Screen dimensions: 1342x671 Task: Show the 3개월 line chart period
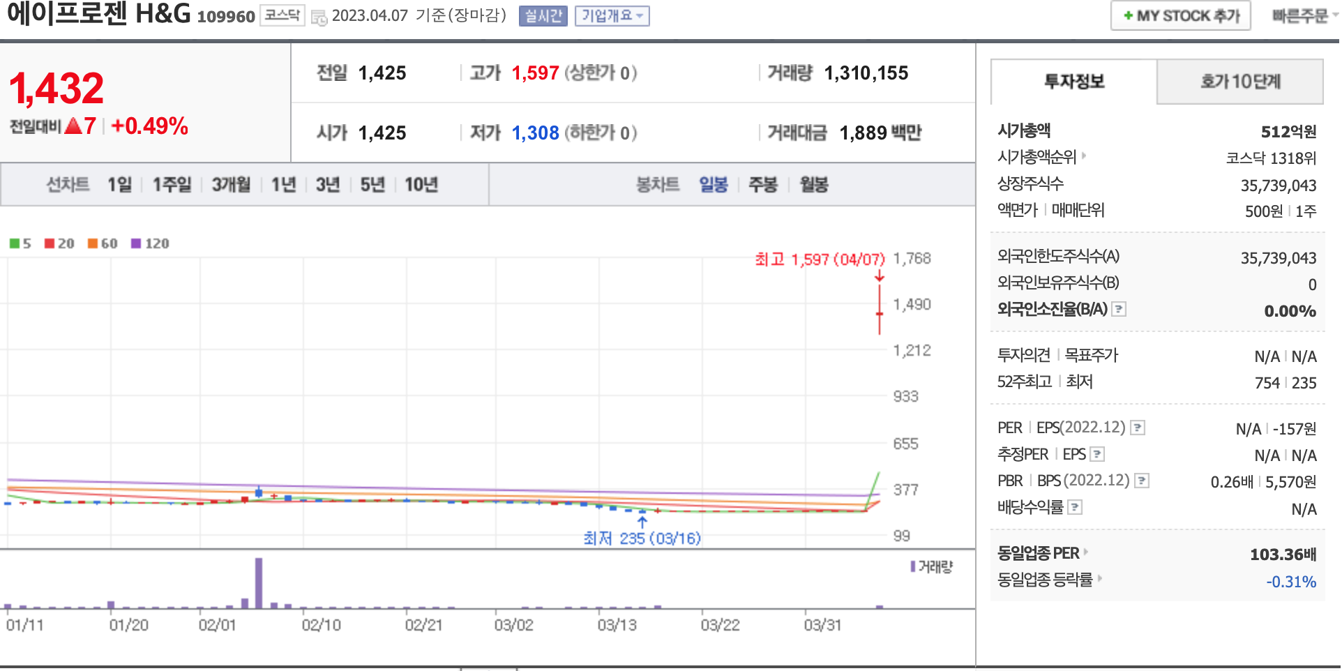point(231,185)
